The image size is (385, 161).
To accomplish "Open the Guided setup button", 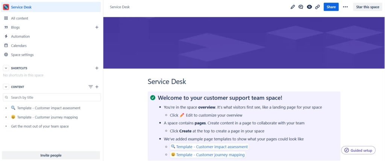I will tap(358, 150).
